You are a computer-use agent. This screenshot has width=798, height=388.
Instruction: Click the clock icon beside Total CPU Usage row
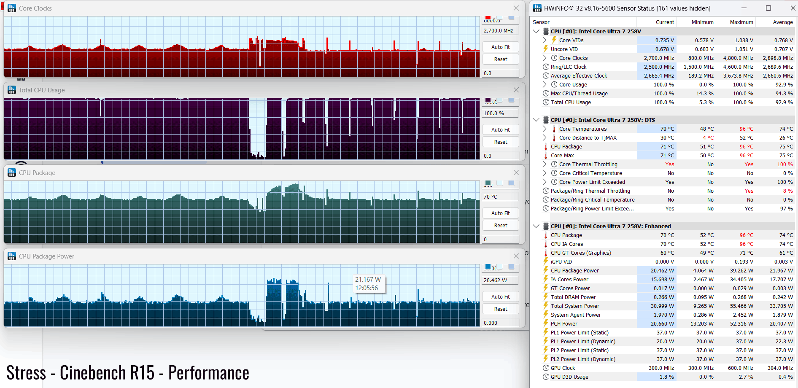coord(546,102)
